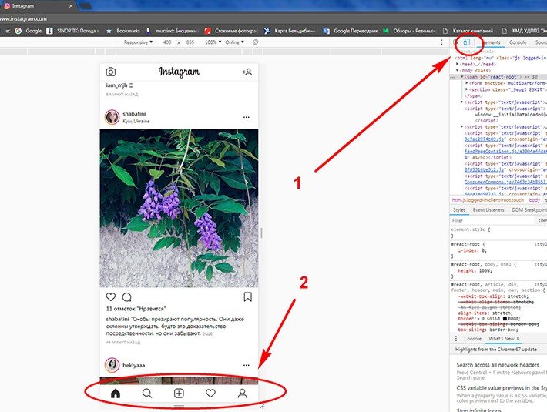Open the beklyaaa username link
547x412 pixels.
133,365
